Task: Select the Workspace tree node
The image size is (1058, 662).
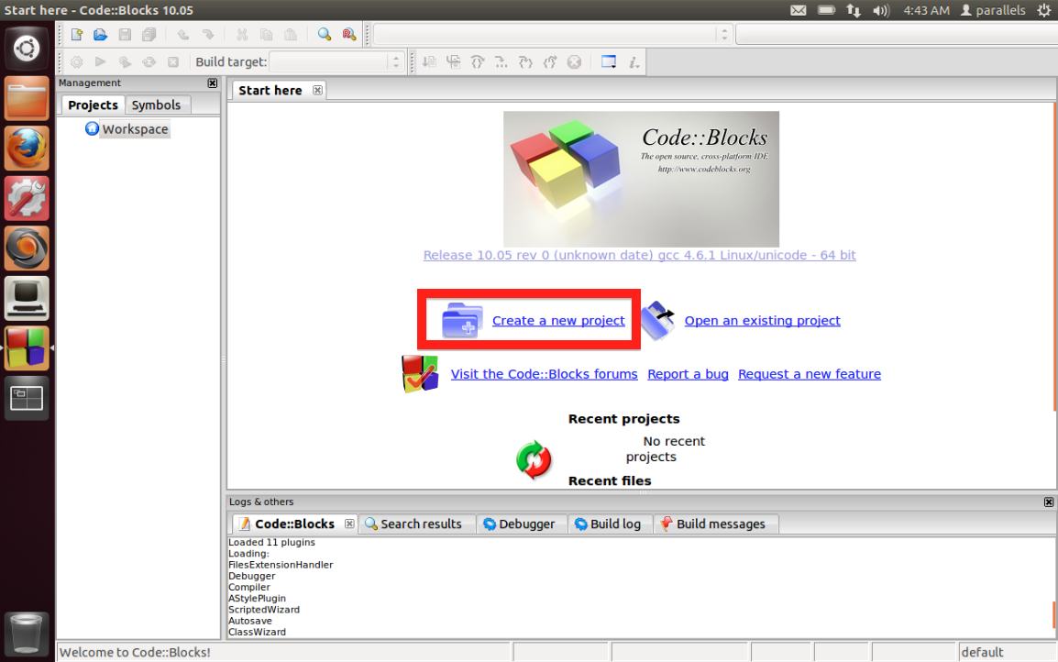Action: (x=135, y=129)
